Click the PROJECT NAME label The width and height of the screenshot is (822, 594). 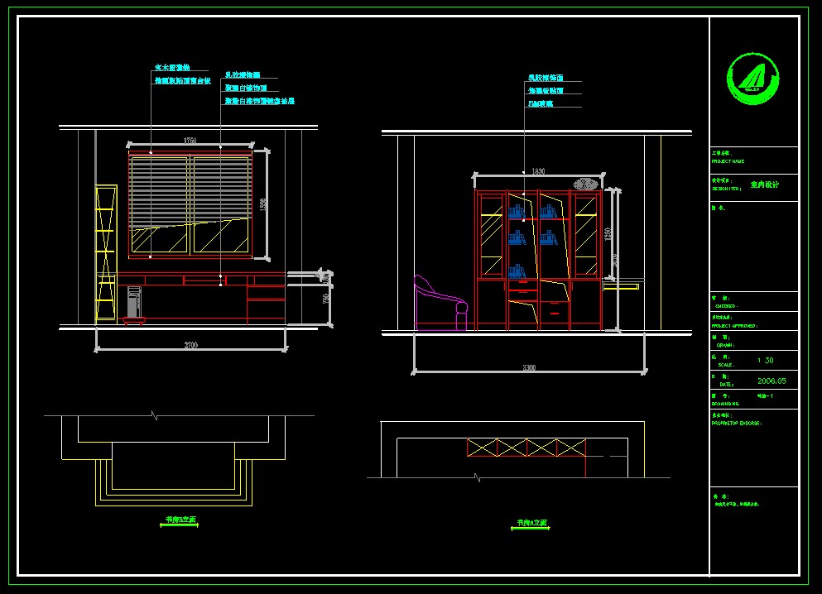(x=728, y=161)
